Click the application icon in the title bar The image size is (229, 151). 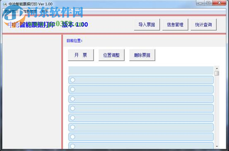pos(5,4)
